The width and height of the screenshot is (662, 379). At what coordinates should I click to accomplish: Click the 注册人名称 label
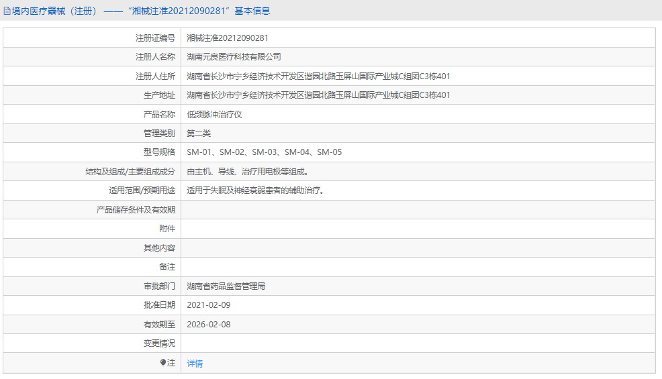[x=155, y=57]
